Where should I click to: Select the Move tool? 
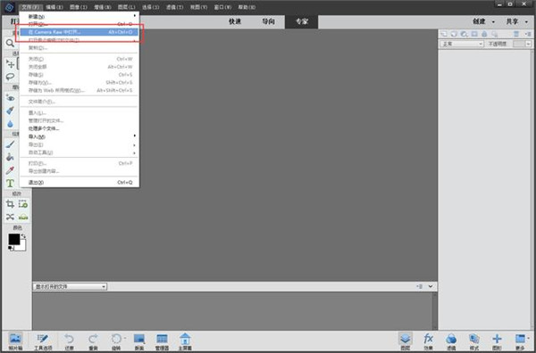[x=10, y=64]
